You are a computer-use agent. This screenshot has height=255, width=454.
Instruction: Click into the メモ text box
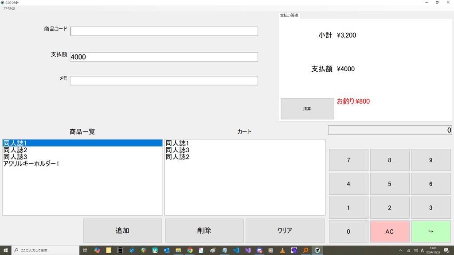(x=164, y=81)
